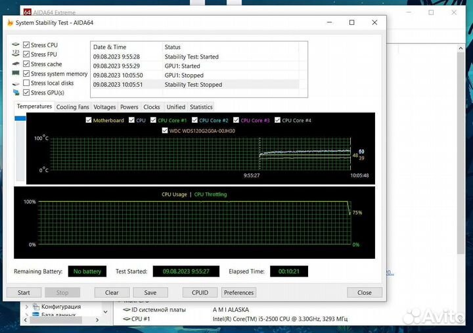
Task: Click the flame icon in System Stability Test title
Action: 11,22
